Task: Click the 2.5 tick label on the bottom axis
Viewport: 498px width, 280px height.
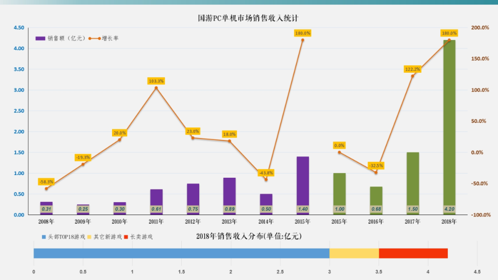Action: (280, 272)
